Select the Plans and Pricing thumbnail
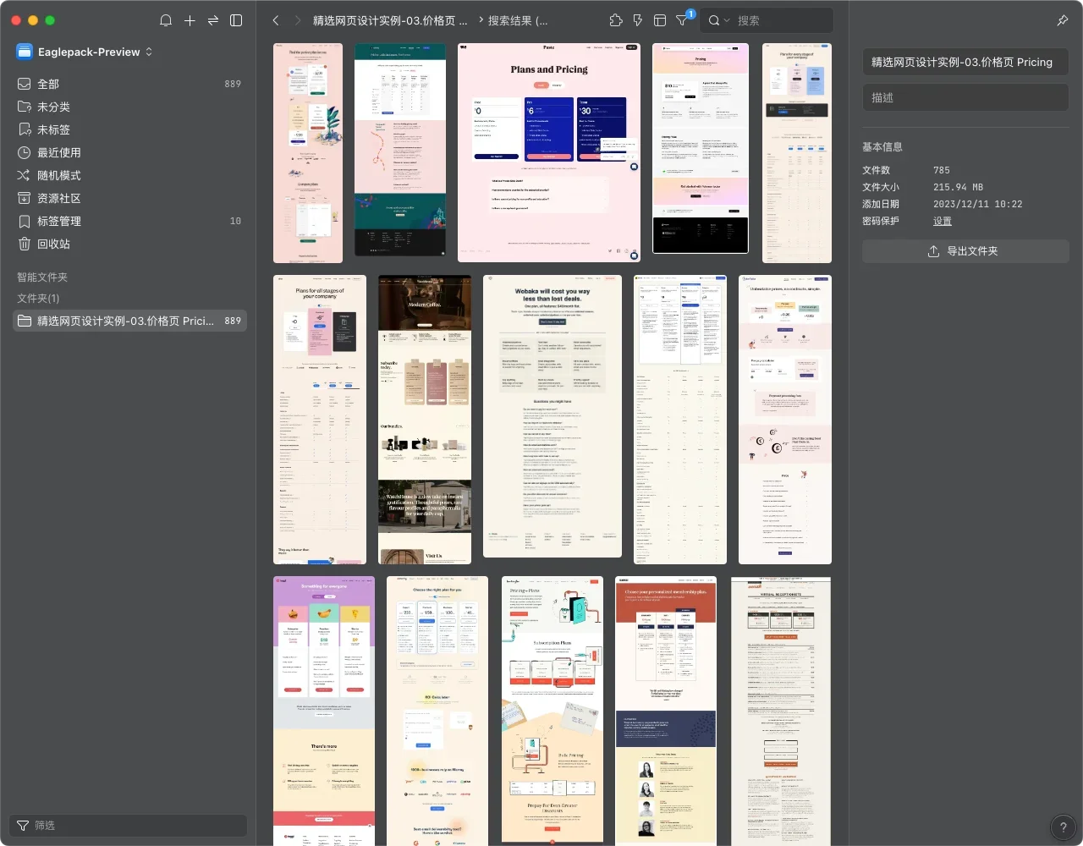 (x=548, y=152)
